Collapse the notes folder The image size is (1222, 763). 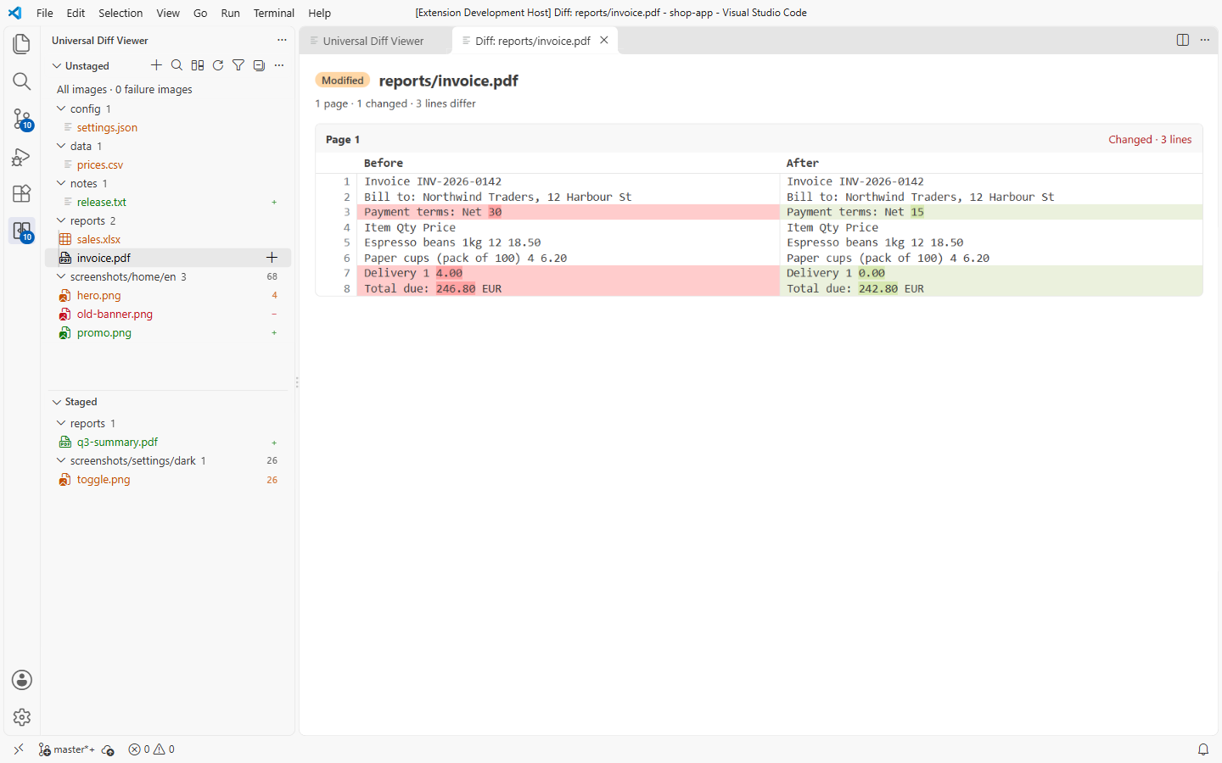click(61, 183)
